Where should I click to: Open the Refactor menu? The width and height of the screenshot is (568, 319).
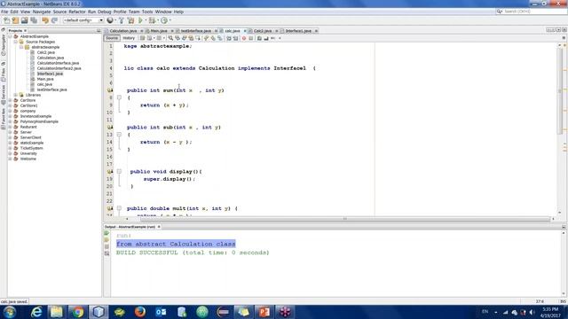click(77, 12)
